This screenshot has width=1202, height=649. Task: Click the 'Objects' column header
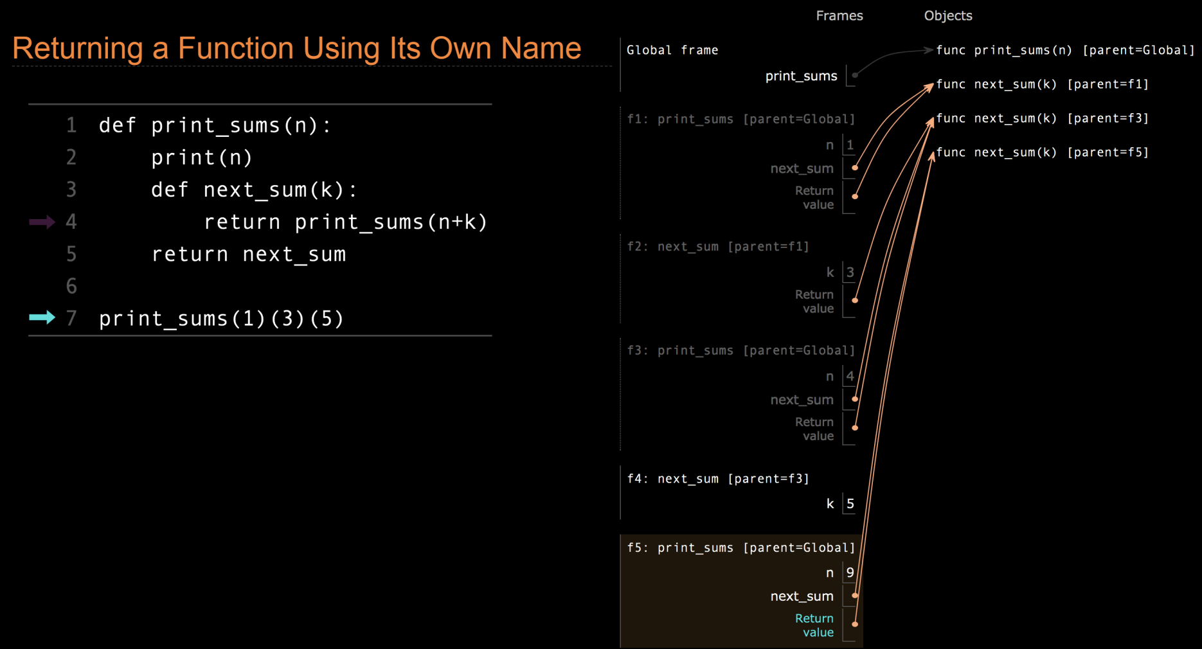point(948,15)
